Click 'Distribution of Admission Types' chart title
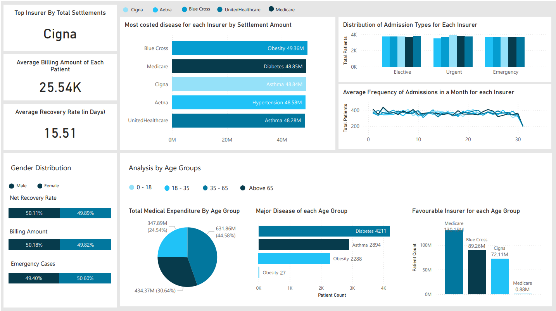The image size is (556, 311). pos(410,25)
